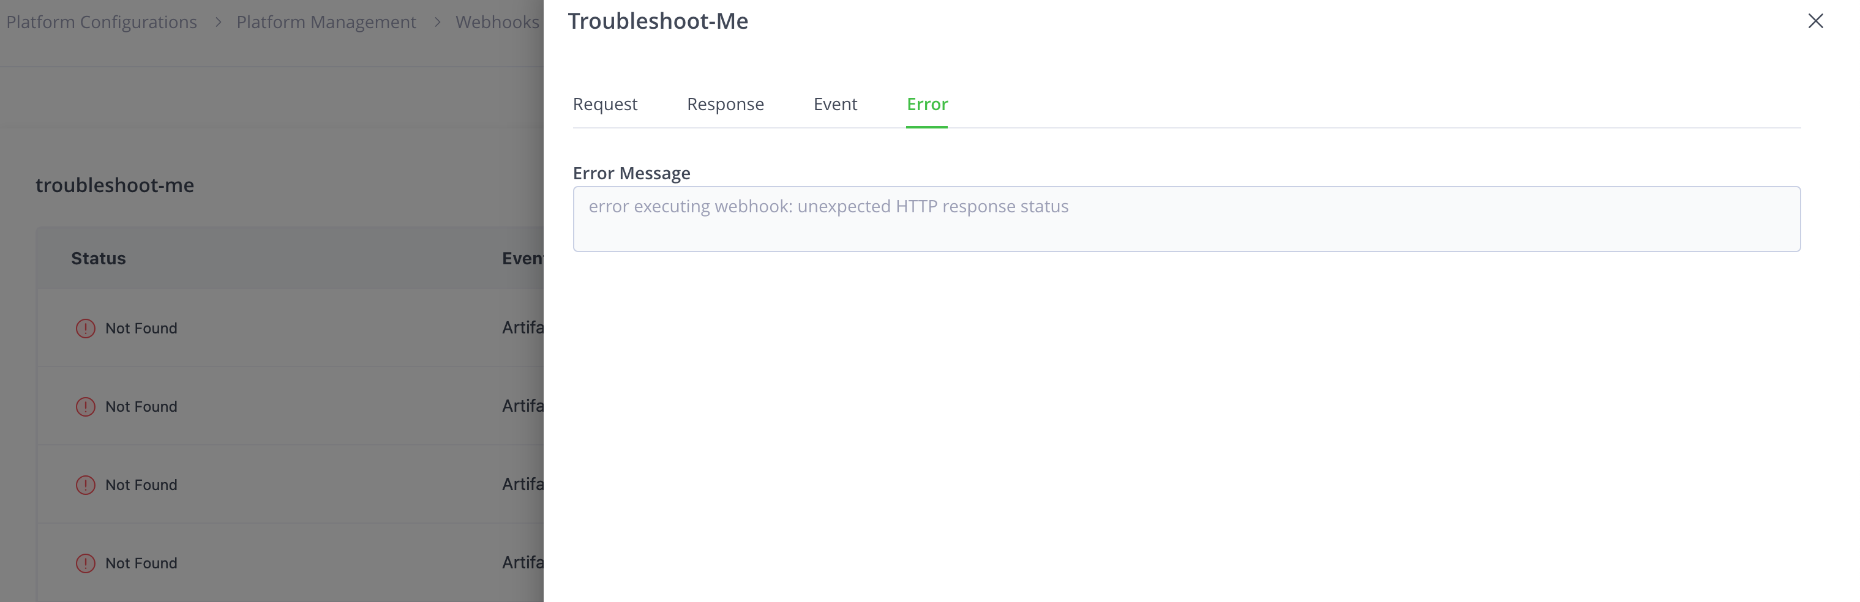The height and width of the screenshot is (602, 1860).
Task: Close the Troubleshoot-Me panel
Action: pyautogui.click(x=1816, y=21)
